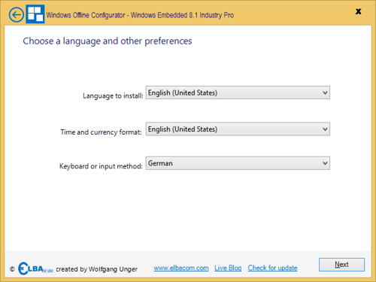This screenshot has height=282, width=376.
Task: Click the 'Time and currency format:' label
Action: coord(101,132)
